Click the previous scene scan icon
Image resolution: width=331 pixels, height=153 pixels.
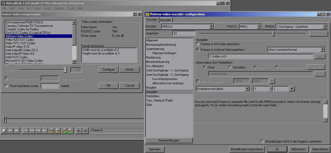pos(64,131)
